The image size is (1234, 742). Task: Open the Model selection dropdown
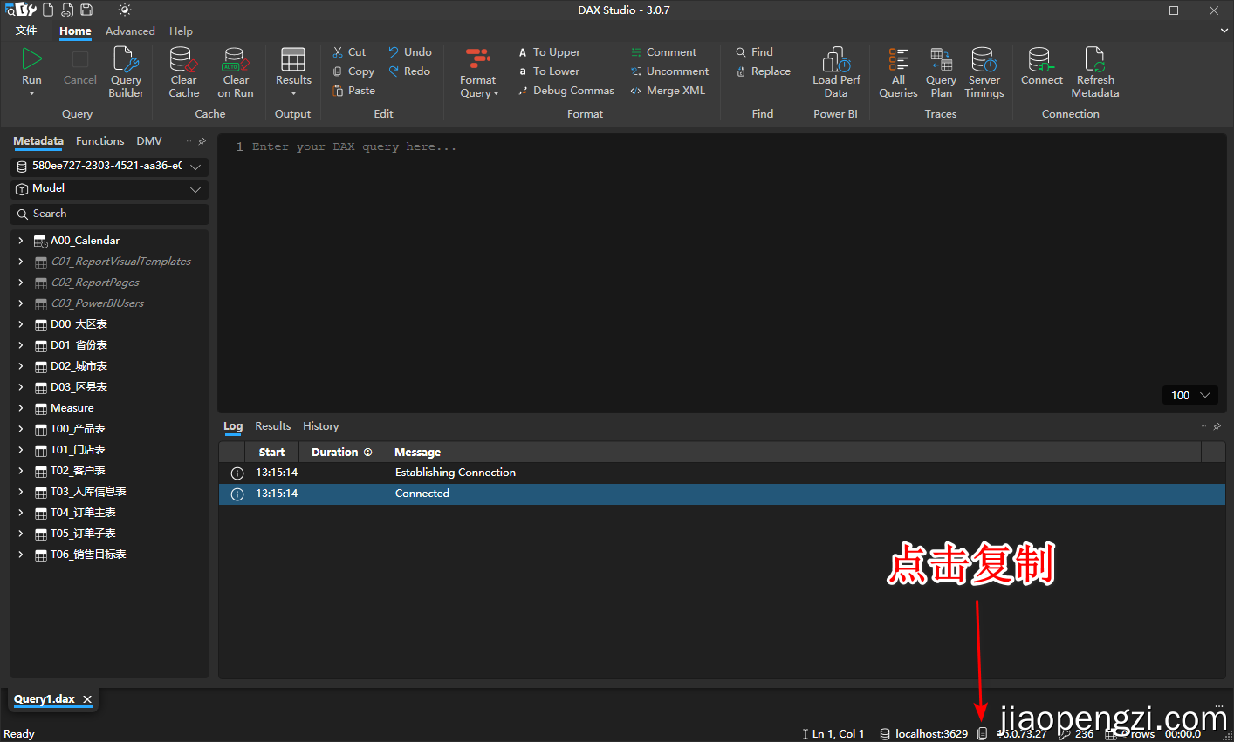tap(110, 188)
